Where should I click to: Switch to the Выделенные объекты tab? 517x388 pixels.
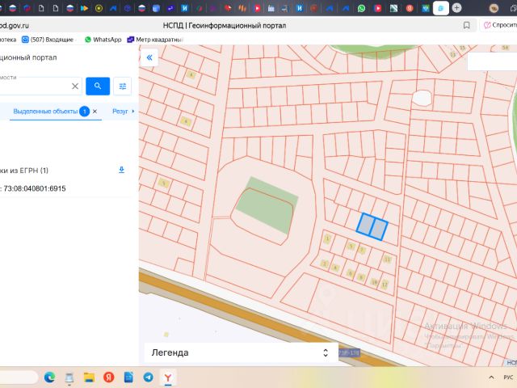pos(45,112)
